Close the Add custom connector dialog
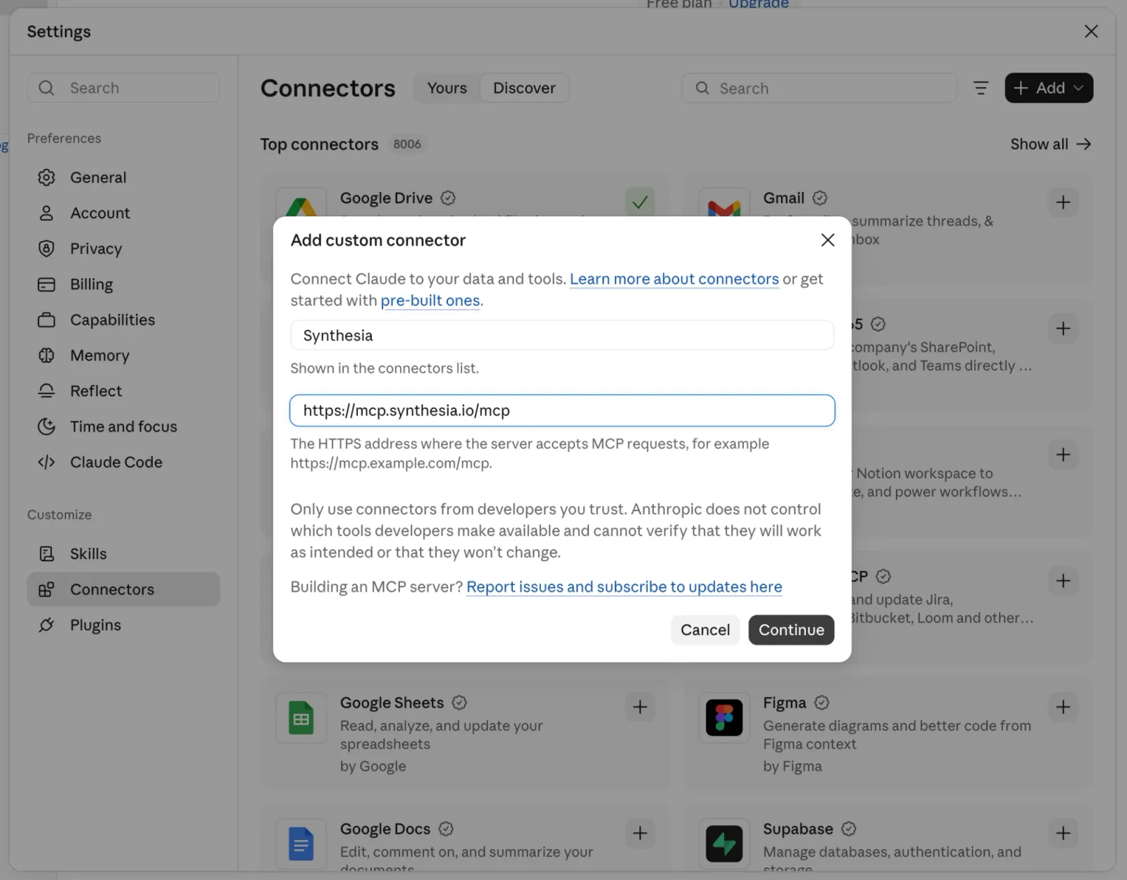The height and width of the screenshot is (880, 1127). coord(828,240)
